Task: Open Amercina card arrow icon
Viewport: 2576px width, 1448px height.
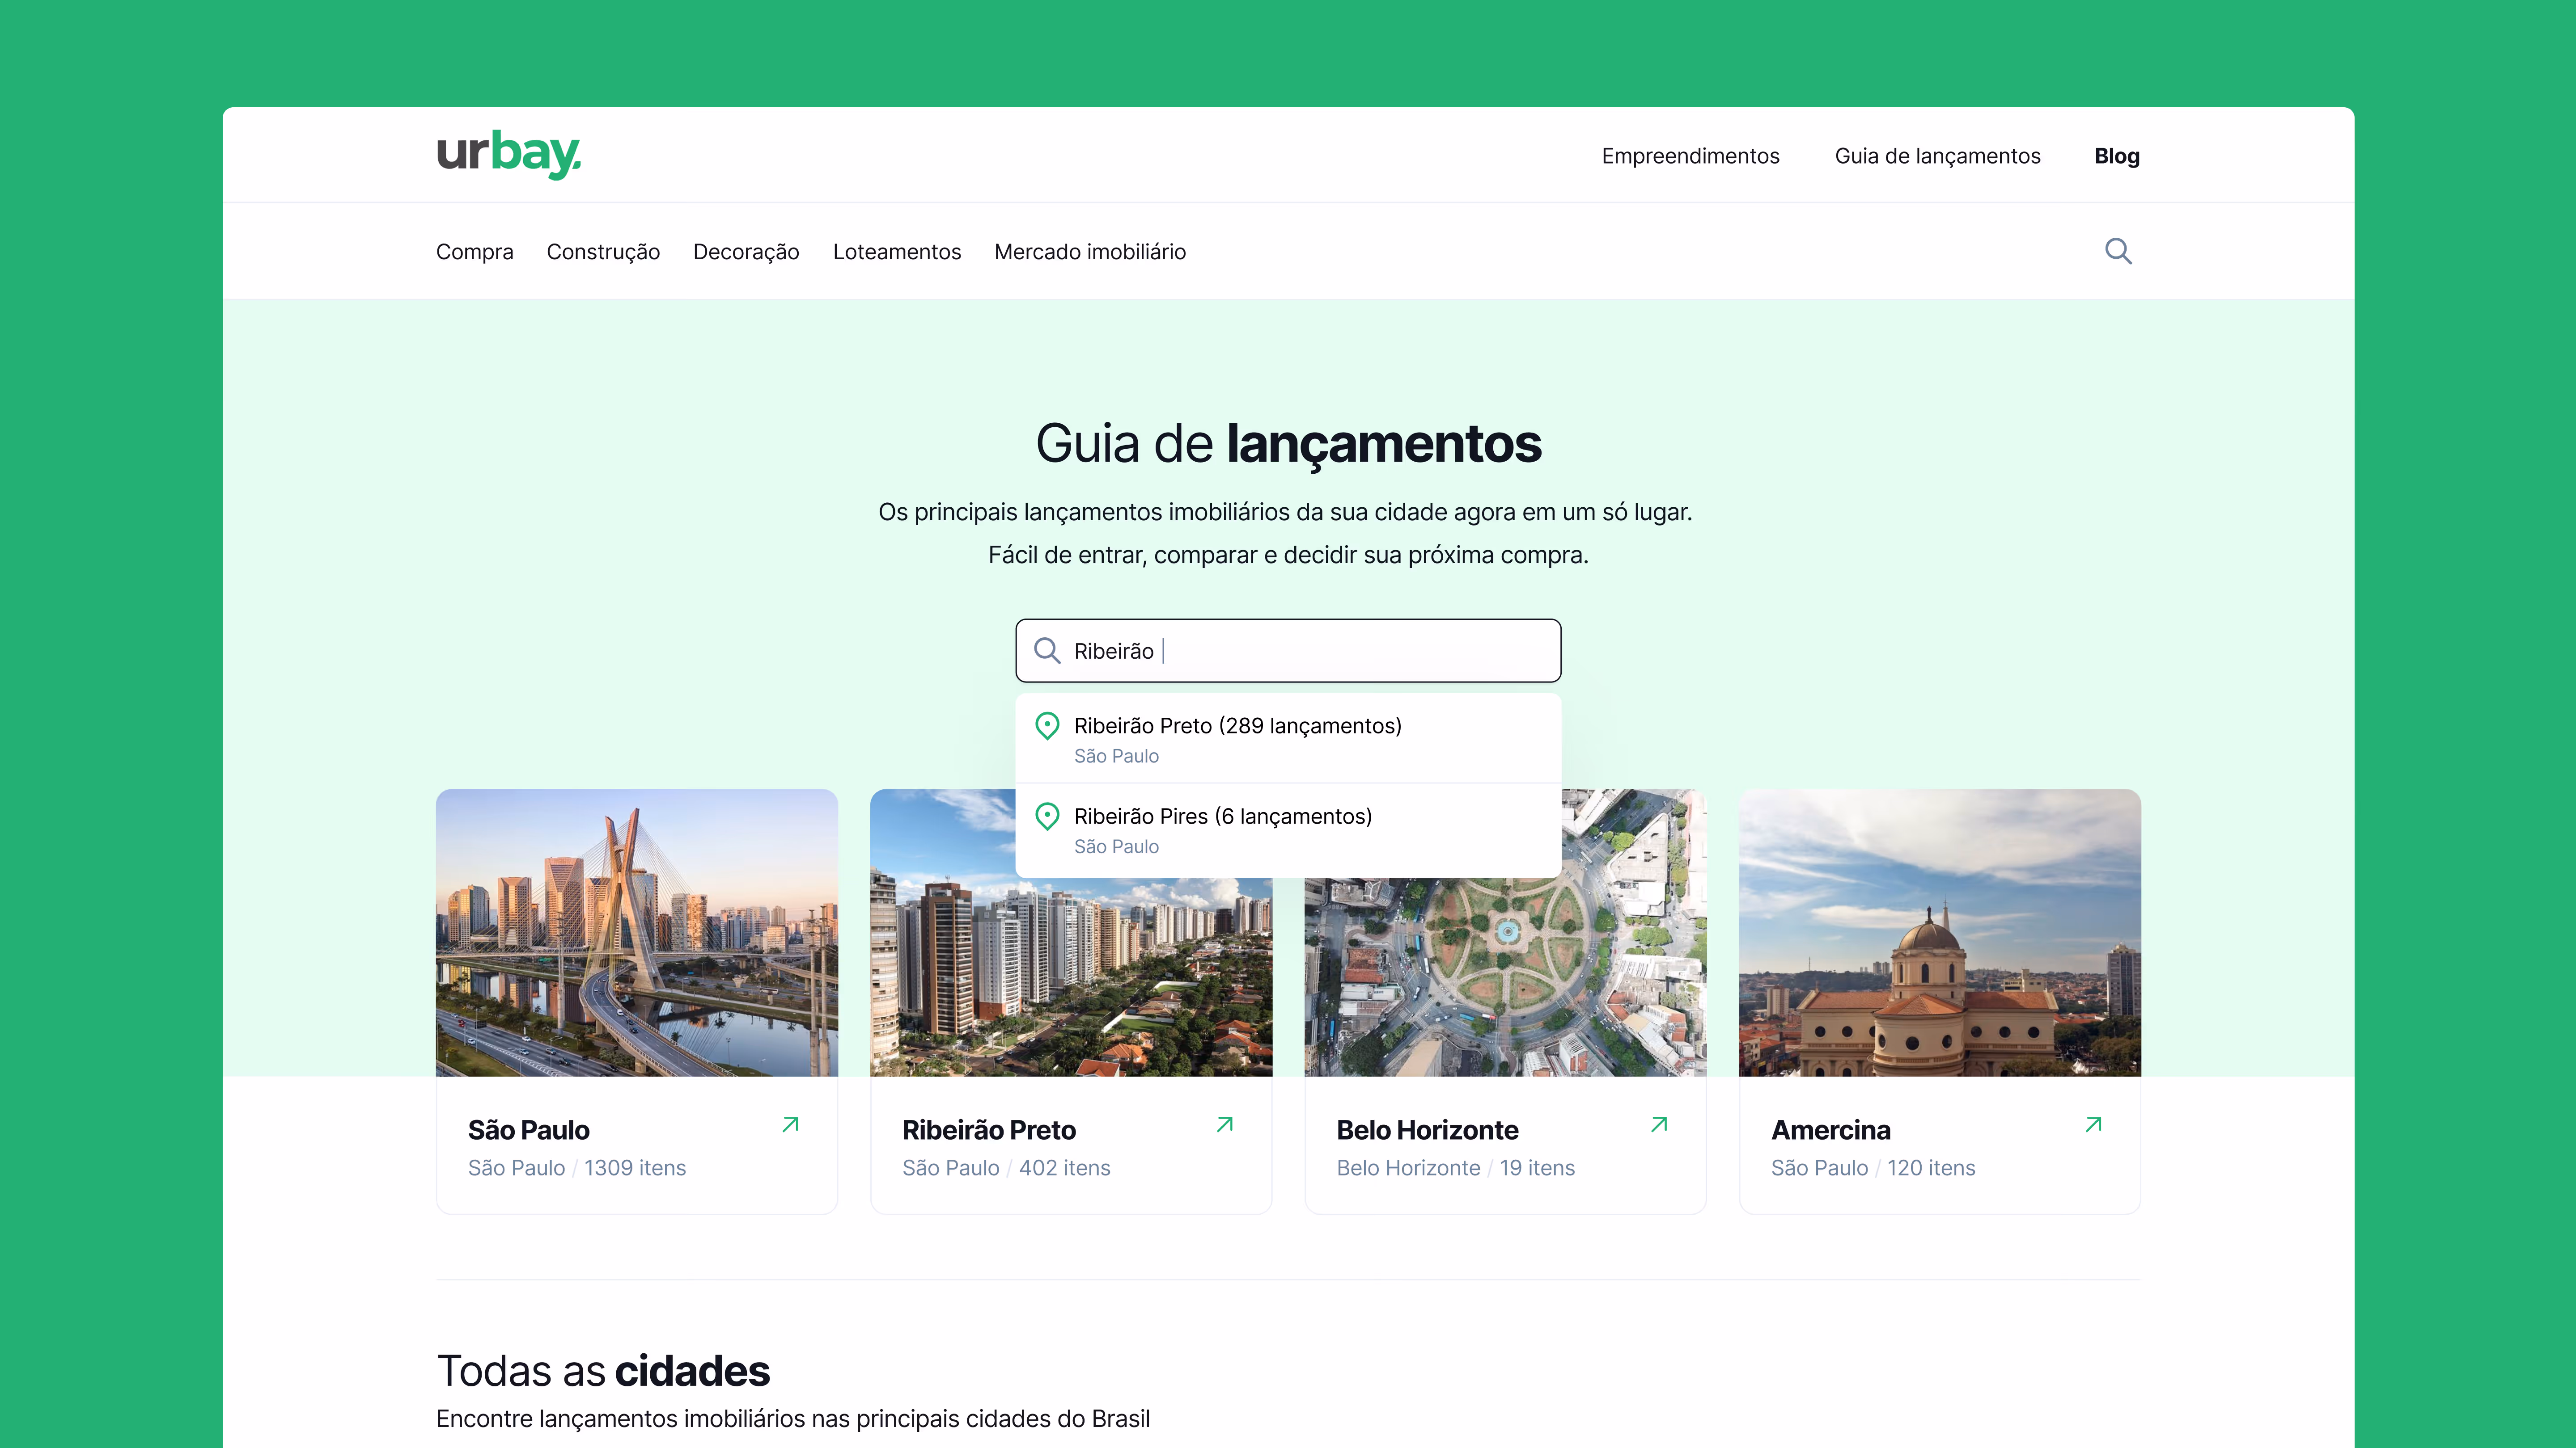Action: coord(2093,1124)
